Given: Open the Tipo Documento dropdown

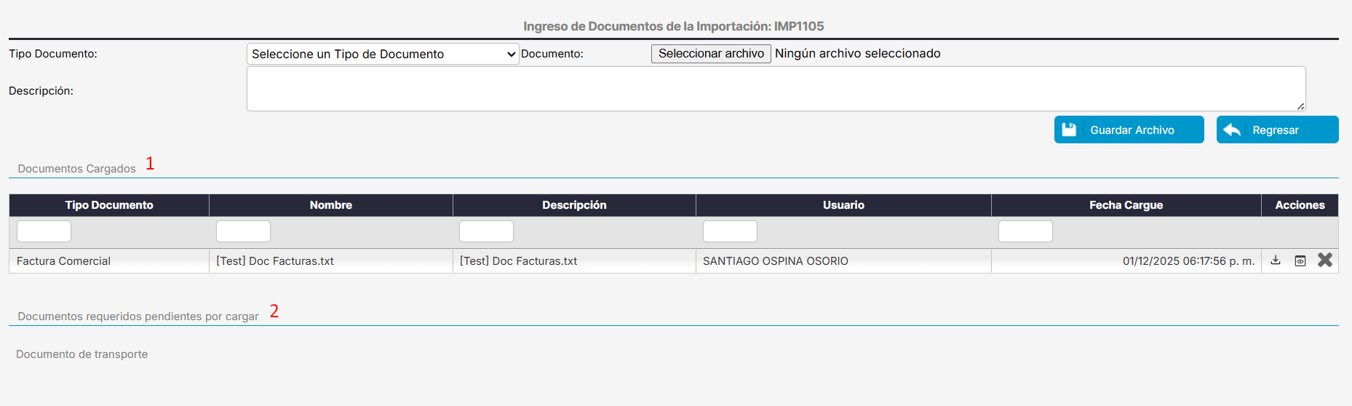Looking at the screenshot, I should (x=383, y=54).
